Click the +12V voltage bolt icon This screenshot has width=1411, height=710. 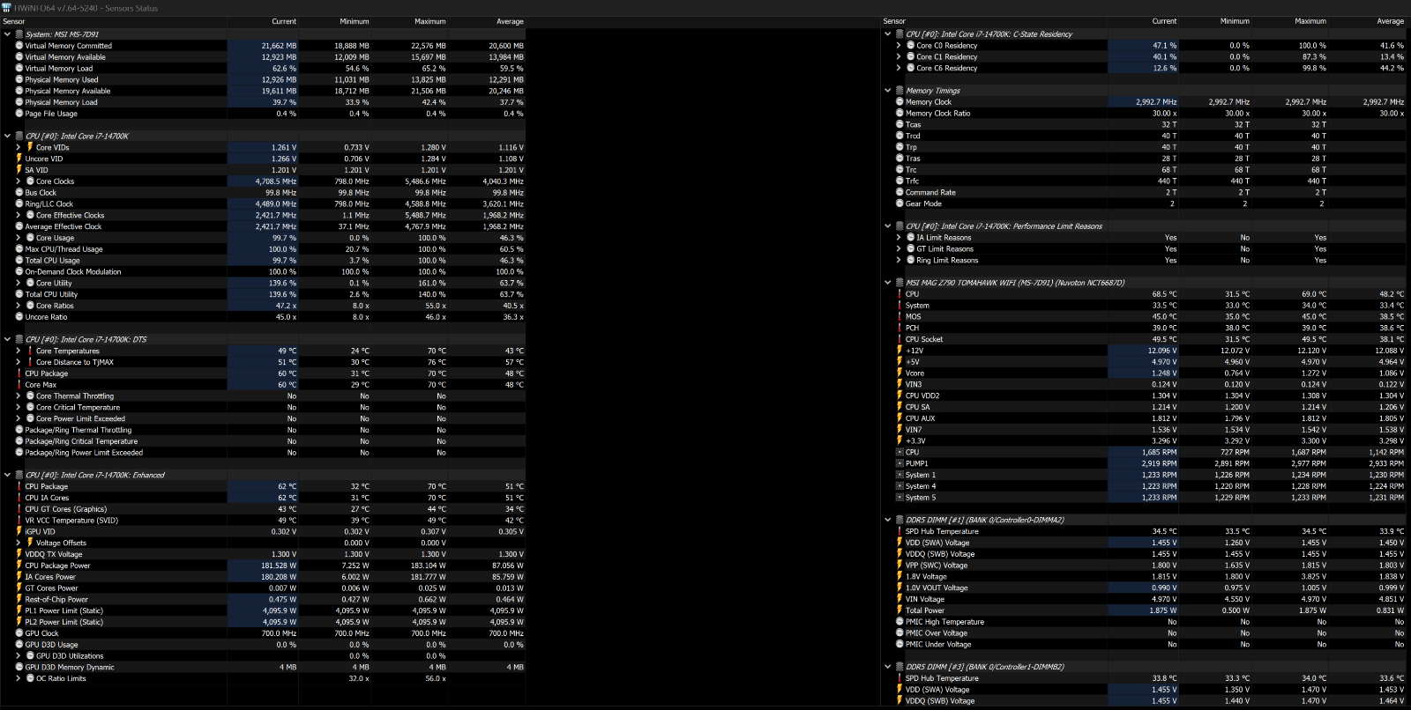click(900, 351)
